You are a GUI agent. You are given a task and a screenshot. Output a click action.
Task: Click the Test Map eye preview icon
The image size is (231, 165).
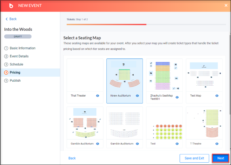tap(217, 96)
